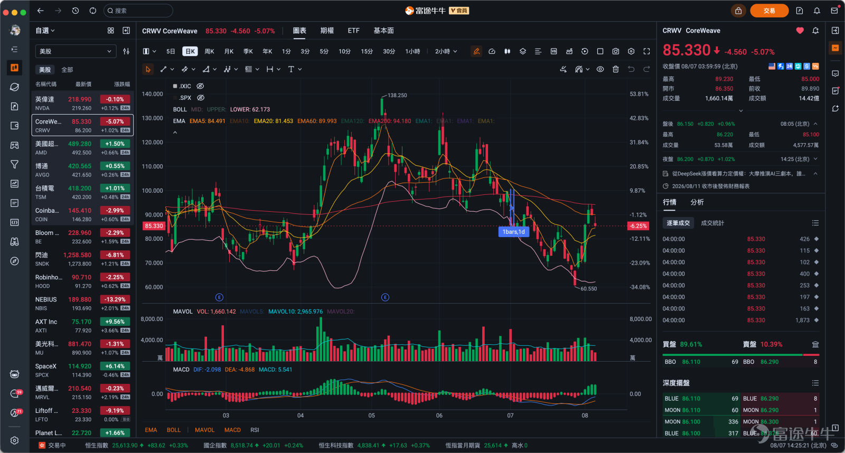Open the mail envelope icon in title bar
845x453 pixels.
[x=834, y=11]
